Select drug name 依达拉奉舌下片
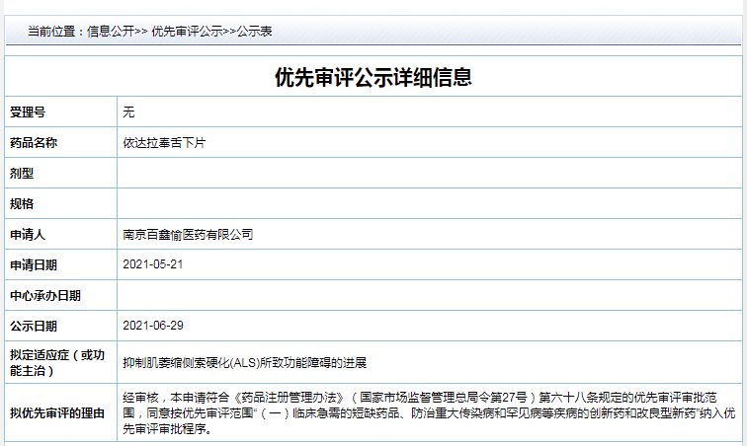Screen dimensions: 747x446 coord(164,143)
